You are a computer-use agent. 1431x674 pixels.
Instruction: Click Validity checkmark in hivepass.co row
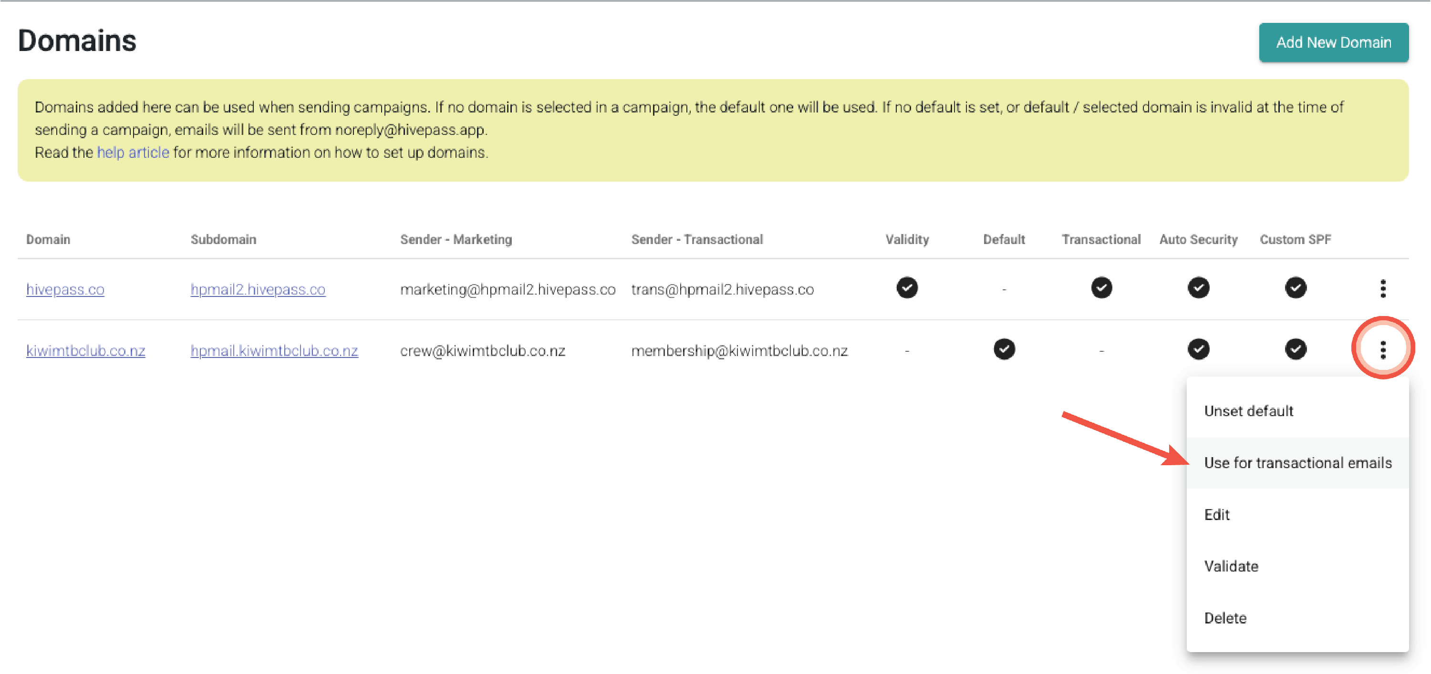point(907,287)
